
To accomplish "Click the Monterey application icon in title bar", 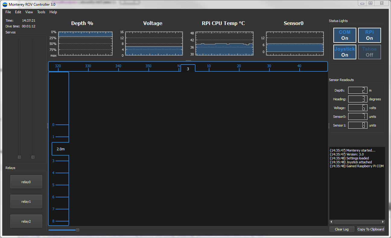I will [x=5, y=5].
